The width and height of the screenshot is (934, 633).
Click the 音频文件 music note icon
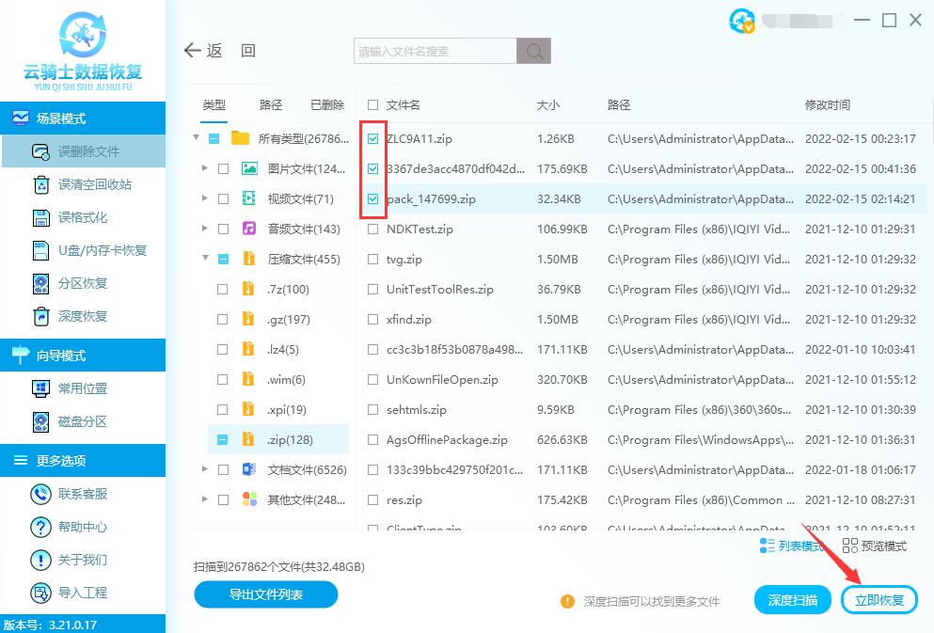pos(249,229)
